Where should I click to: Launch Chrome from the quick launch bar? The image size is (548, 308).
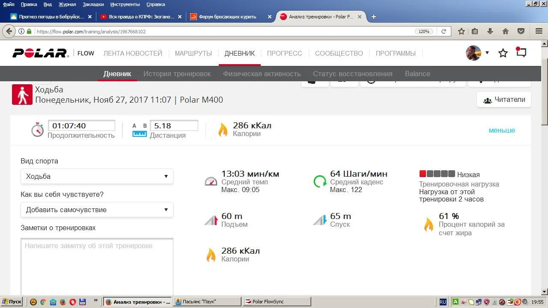pyautogui.click(x=43, y=302)
